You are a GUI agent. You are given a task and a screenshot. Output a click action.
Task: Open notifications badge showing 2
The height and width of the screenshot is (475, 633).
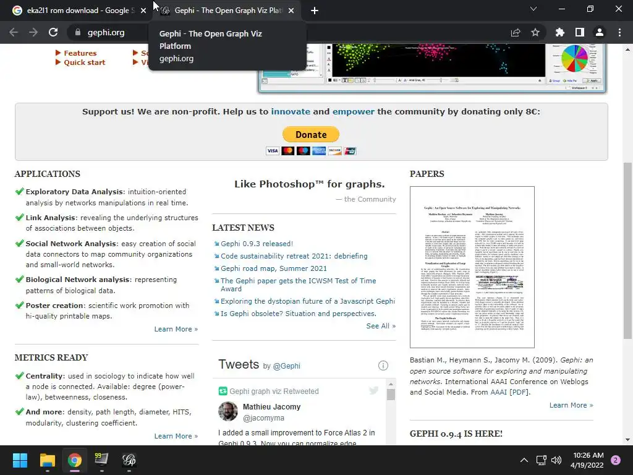click(x=616, y=460)
